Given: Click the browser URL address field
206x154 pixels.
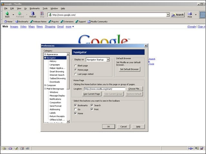Looking at the screenshot, I should click(109, 15).
